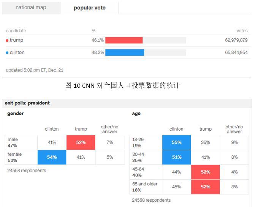Click the blue 54% female clinton cell
This screenshot has width=255, height=207.
coord(52,157)
